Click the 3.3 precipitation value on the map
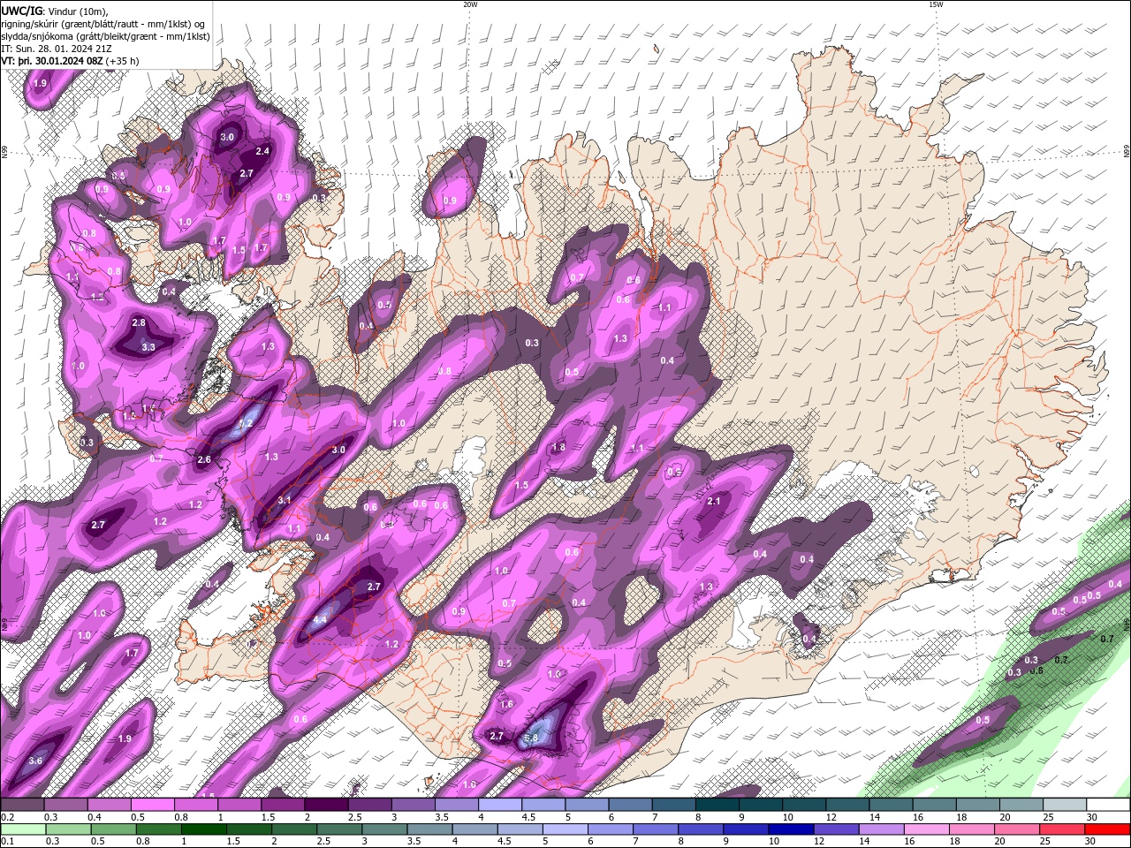 148,347
